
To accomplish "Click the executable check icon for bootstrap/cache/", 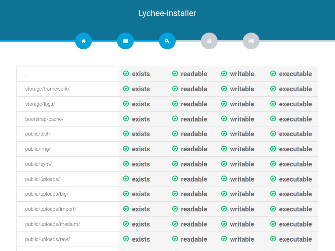I will [273, 119].
